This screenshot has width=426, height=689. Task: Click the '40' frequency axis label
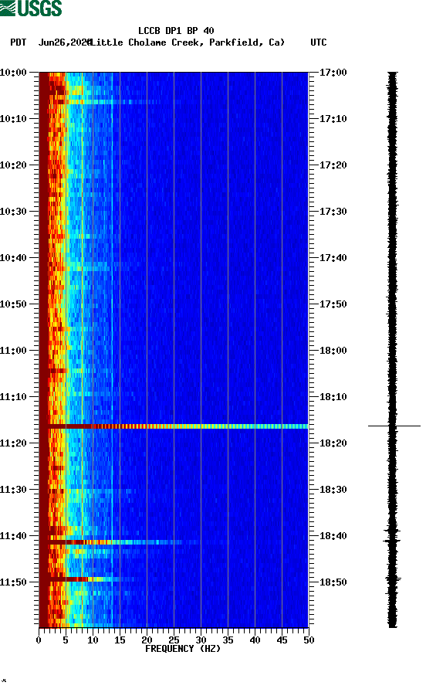tap(255, 640)
